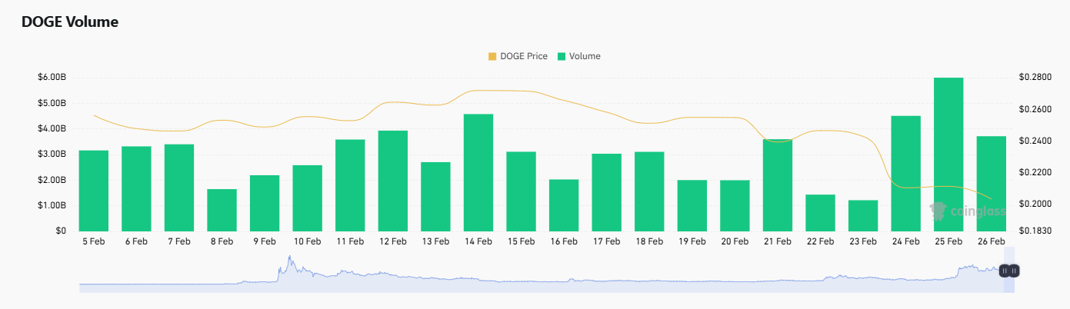This screenshot has width=1070, height=309.
Task: Select the 12 Feb volume bar
Action: (x=393, y=181)
